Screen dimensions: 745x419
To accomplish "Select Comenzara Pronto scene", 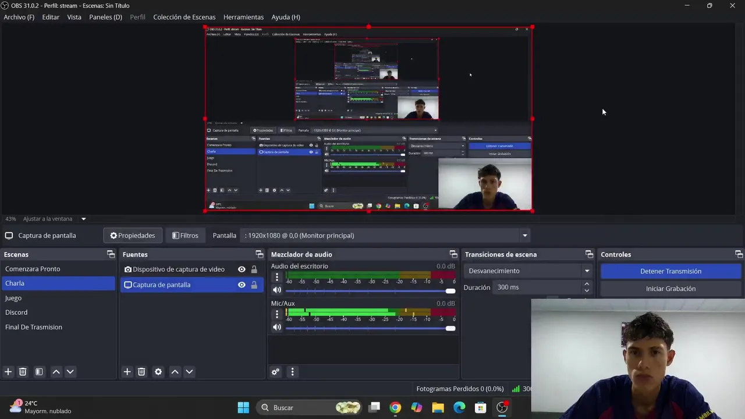I will [58, 269].
